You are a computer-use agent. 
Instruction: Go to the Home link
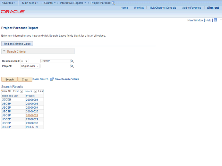pyautogui.click(x=124, y=8)
